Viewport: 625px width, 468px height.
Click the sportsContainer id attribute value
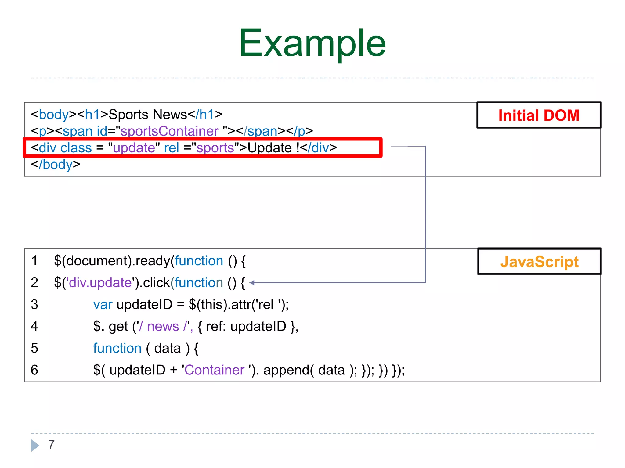(x=170, y=131)
